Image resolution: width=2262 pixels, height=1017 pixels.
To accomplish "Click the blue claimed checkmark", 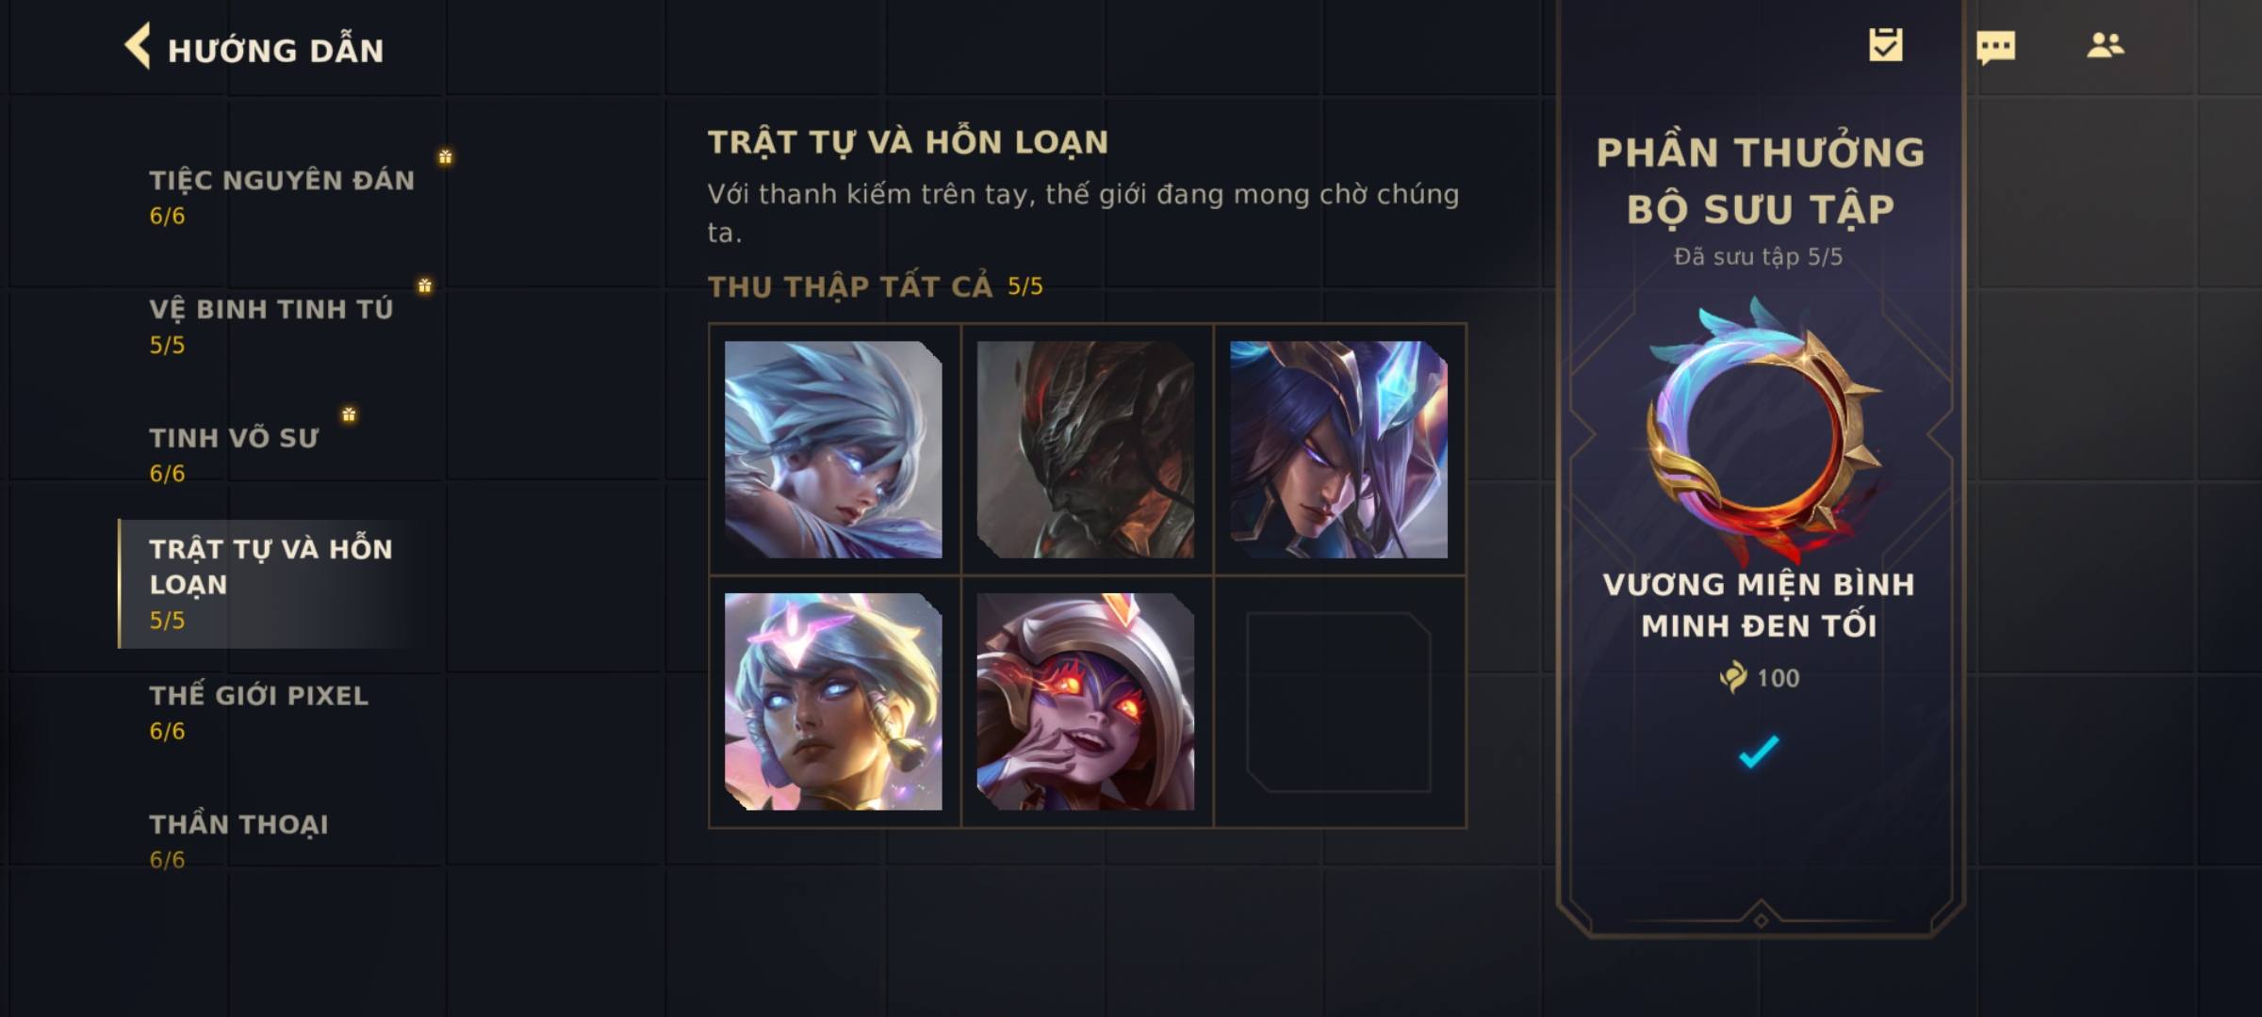I will tap(1759, 751).
